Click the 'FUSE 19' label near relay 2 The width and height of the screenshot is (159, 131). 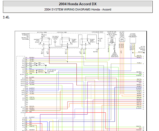101,40
